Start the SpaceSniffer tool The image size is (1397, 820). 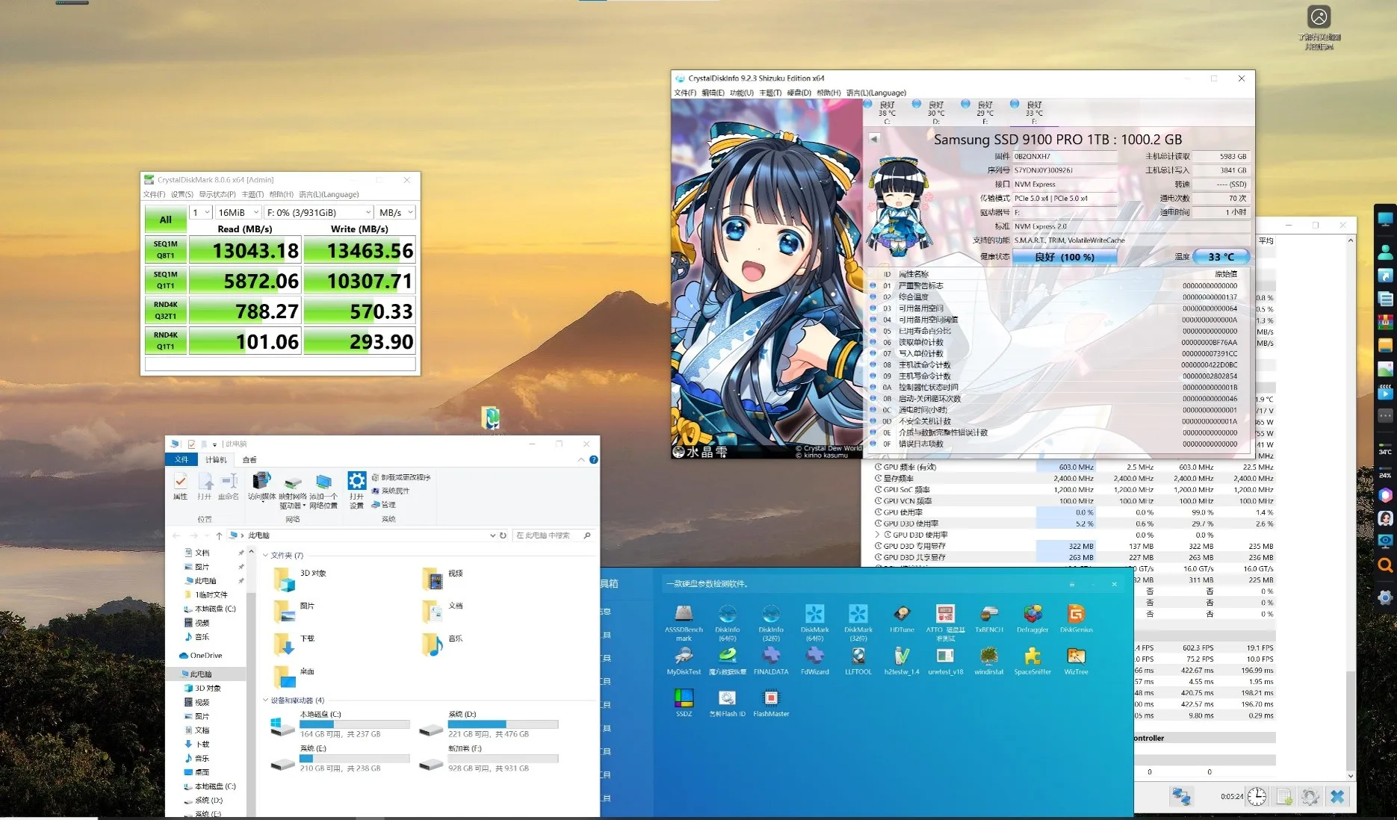tap(1032, 657)
